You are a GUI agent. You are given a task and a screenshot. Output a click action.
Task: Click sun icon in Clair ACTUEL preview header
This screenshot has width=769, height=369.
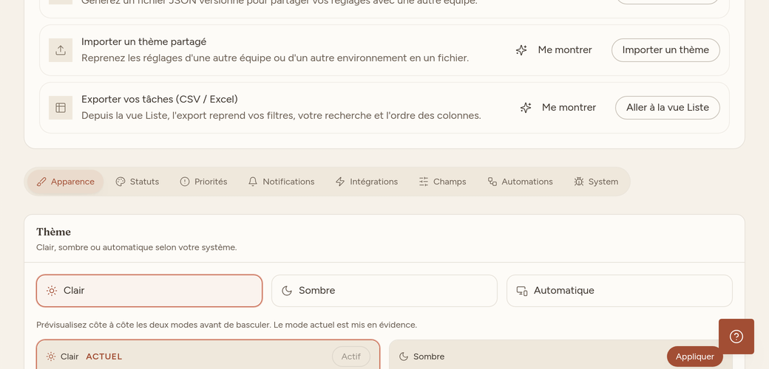[51, 356]
